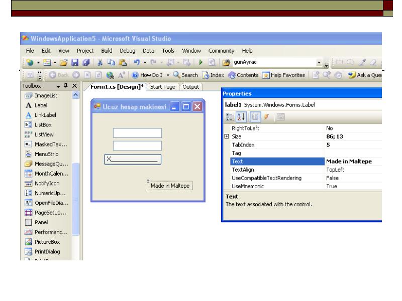Click the first text box on the form

coord(137,133)
